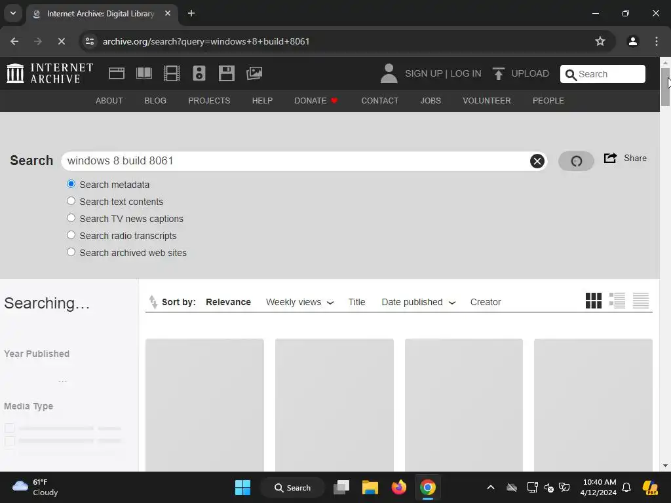Clear the search query with X button
Screen dimensions: 671x503
tap(537, 161)
